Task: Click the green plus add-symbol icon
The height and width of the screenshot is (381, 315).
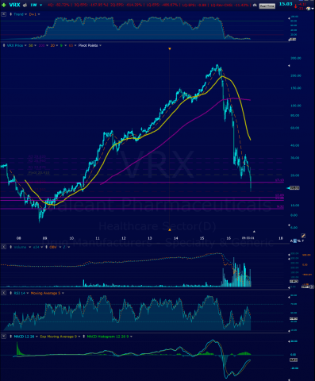Action: [x=4, y=5]
